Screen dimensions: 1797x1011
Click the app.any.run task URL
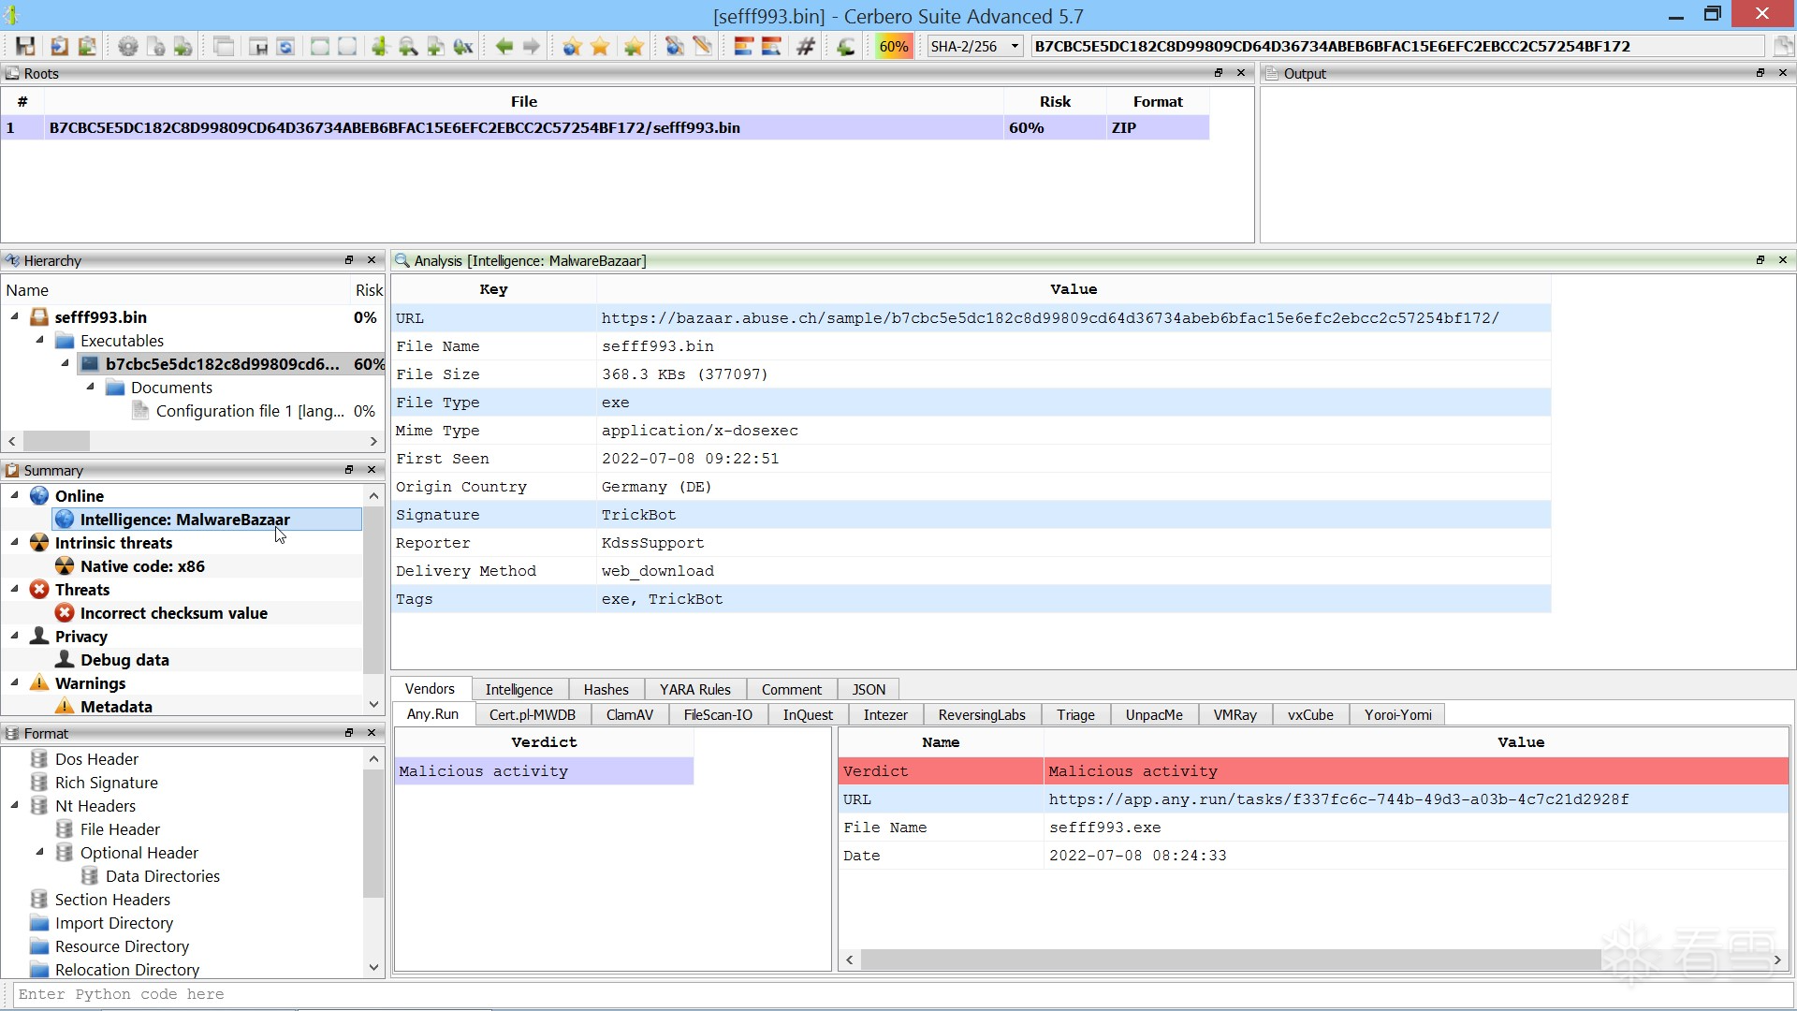[x=1337, y=799]
